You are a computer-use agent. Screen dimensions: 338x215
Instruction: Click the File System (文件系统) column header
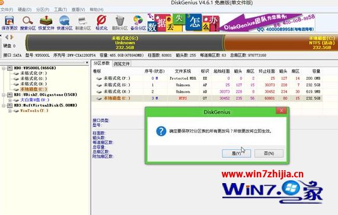tap(183, 71)
